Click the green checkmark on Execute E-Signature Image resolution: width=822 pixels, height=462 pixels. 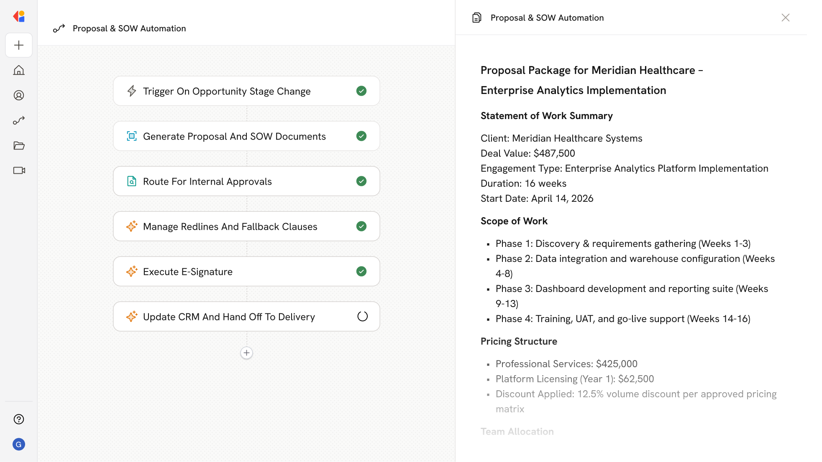coord(361,272)
